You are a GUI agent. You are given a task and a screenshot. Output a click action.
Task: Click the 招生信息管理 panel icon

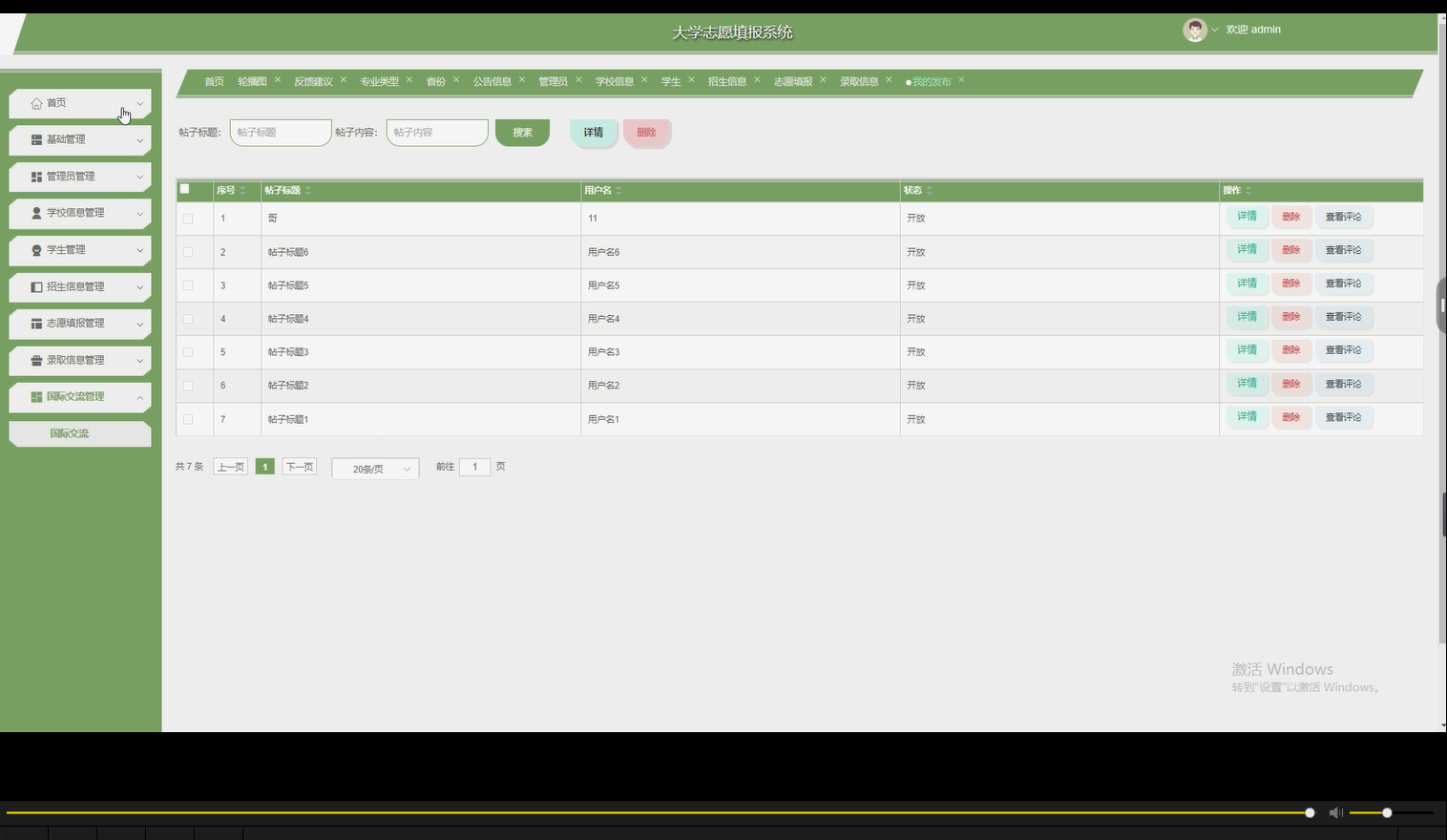tap(36, 286)
